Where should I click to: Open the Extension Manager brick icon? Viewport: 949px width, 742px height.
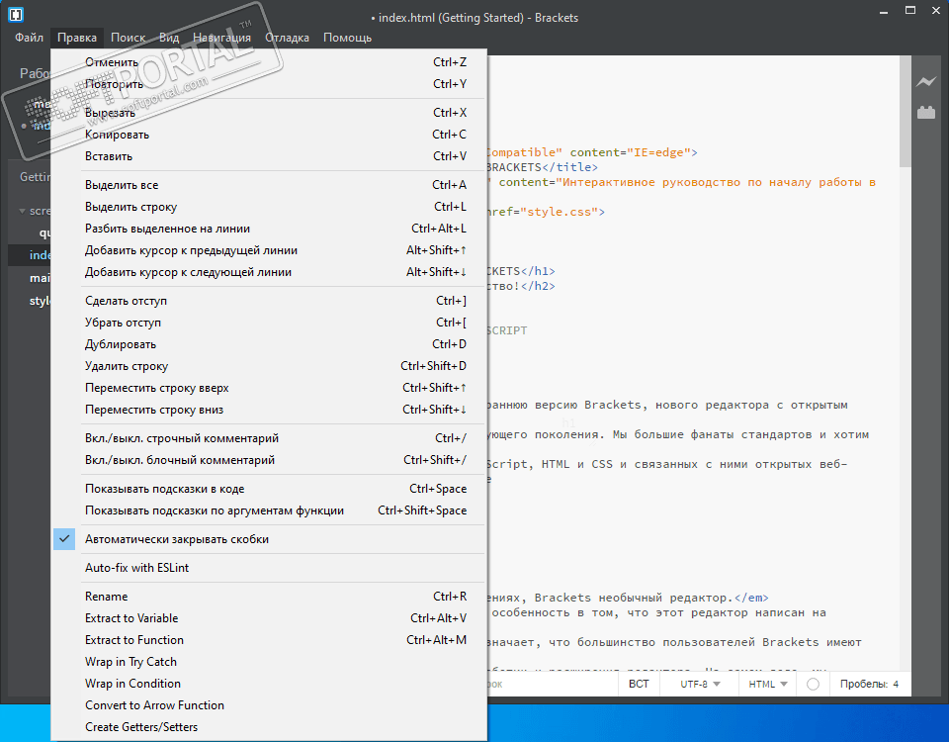point(926,113)
